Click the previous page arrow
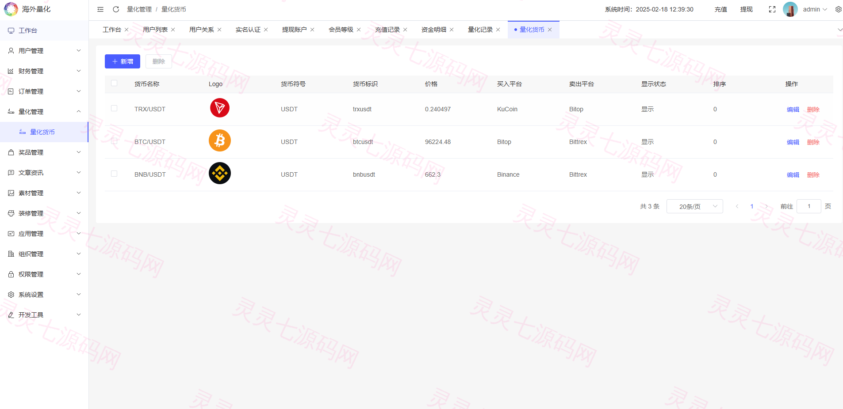 [737, 206]
